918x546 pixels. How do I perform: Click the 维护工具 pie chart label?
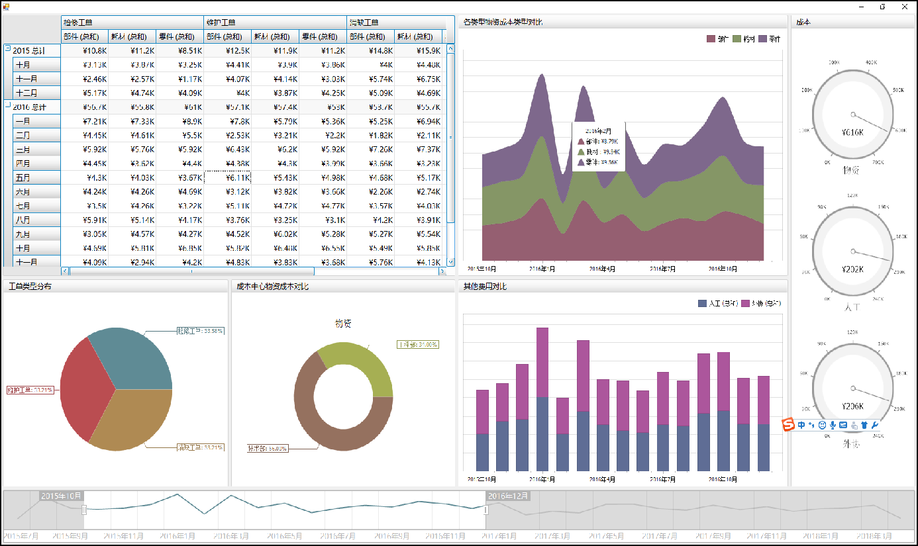(30, 389)
